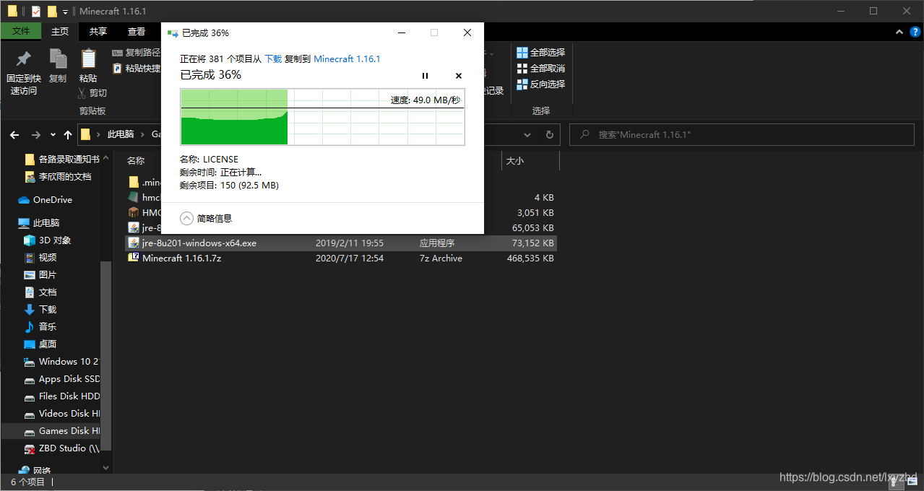Screen dimensions: 924x491
Task: Open the blue help question mark
Action: 915,32
